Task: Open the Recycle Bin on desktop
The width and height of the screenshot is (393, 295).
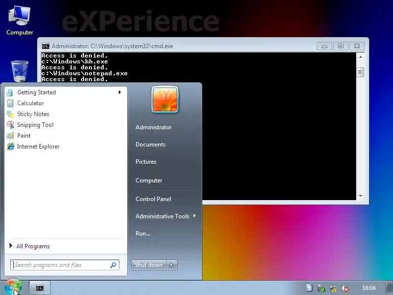Action: (20, 71)
